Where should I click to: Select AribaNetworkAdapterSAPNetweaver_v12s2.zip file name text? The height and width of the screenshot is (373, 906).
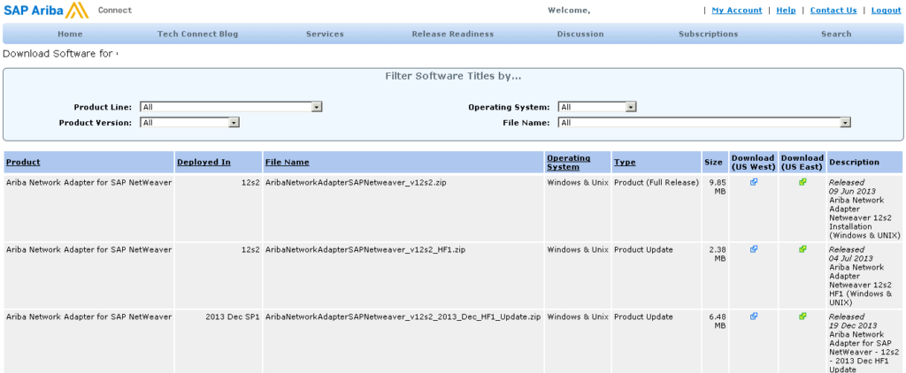(356, 182)
